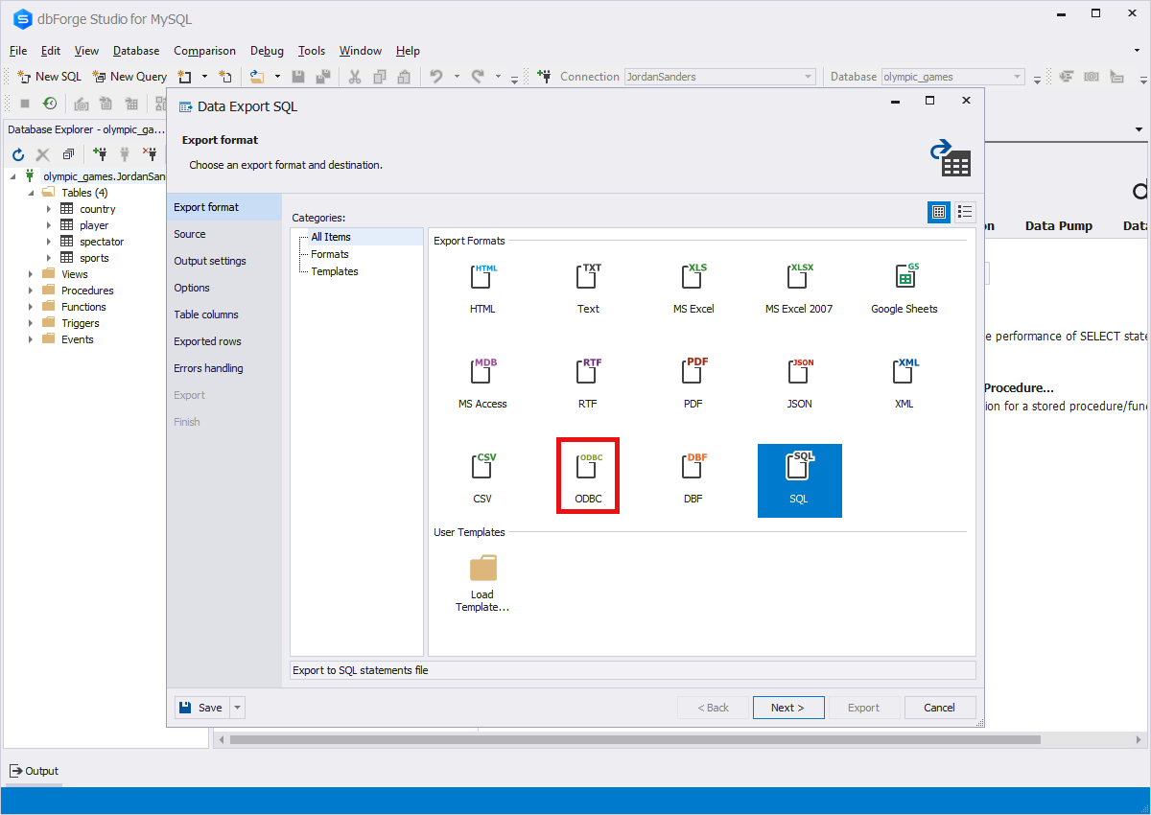Select the All Items category
This screenshot has width=1151, height=815.
tap(331, 237)
